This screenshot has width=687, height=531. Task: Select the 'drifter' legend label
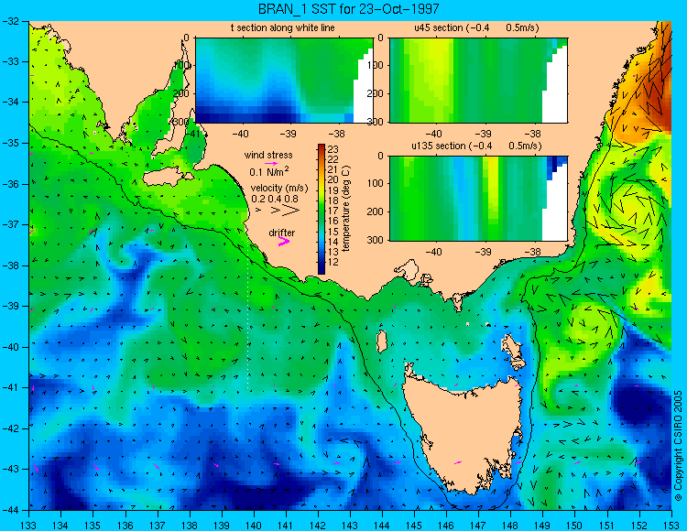pos(282,233)
